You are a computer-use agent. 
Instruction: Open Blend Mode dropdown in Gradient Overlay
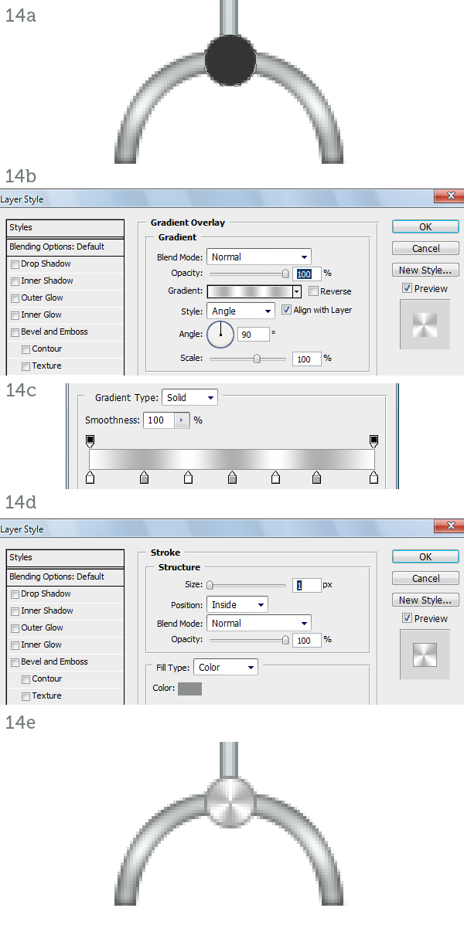[258, 257]
